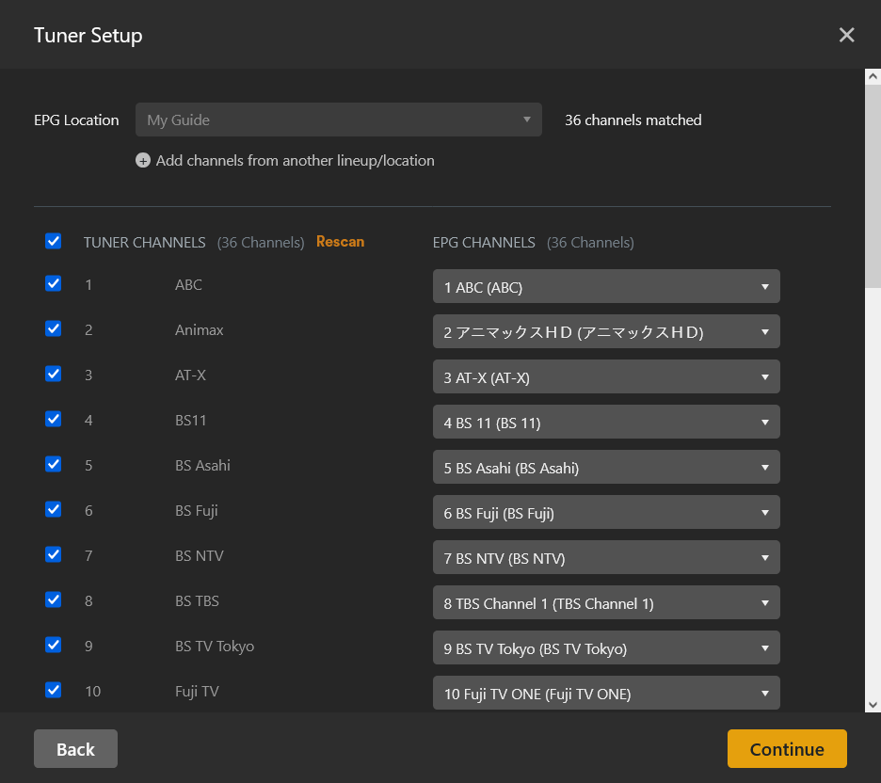This screenshot has height=783, width=881.
Task: Open the EPG Location dropdown
Action: [339, 120]
